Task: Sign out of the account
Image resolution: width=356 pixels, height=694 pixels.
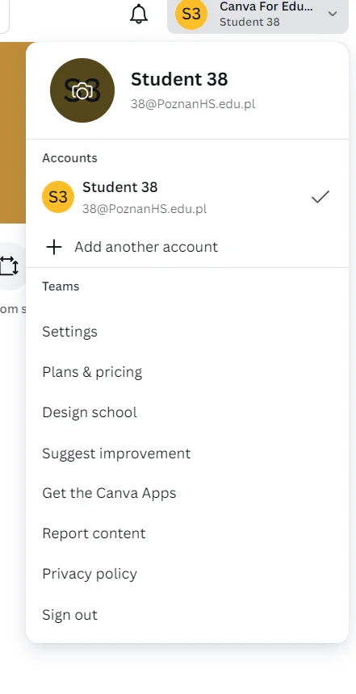Action: (x=69, y=615)
